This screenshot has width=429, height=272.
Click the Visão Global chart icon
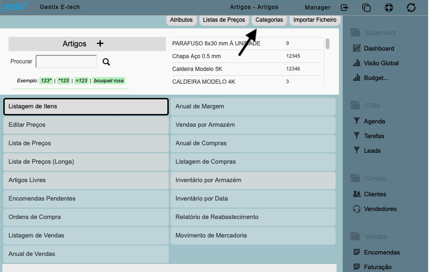point(357,63)
